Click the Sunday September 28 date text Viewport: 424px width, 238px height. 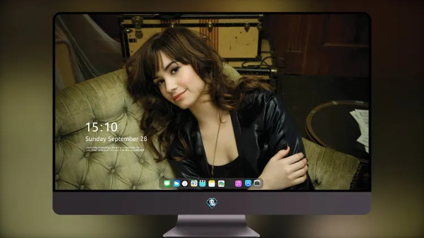[116, 139]
